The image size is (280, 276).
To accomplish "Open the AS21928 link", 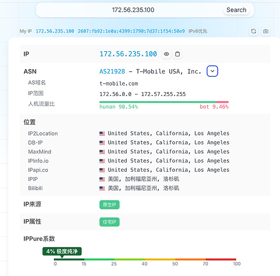I will coord(112,71).
